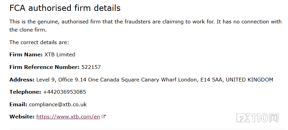Click 'UNITED KINGDOM' in the address line
The height and width of the screenshot is (130, 288).
point(250,80)
